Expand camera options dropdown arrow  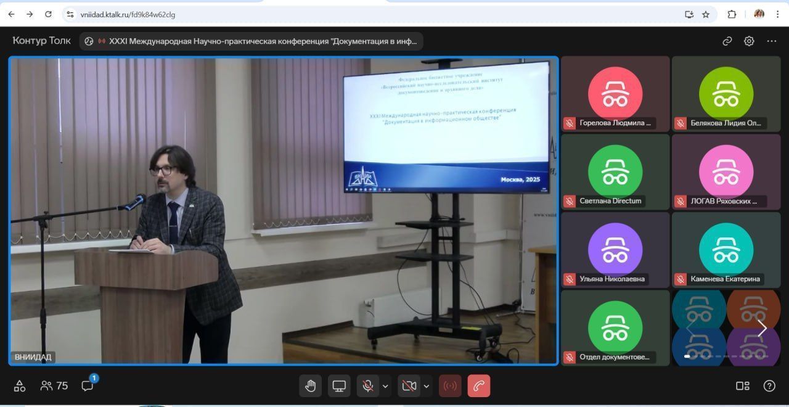[x=426, y=386]
